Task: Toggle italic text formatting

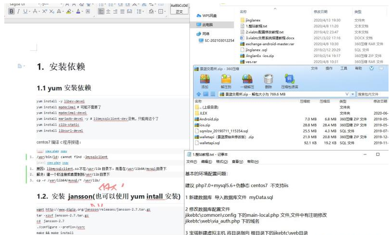Action: click(18, 12)
